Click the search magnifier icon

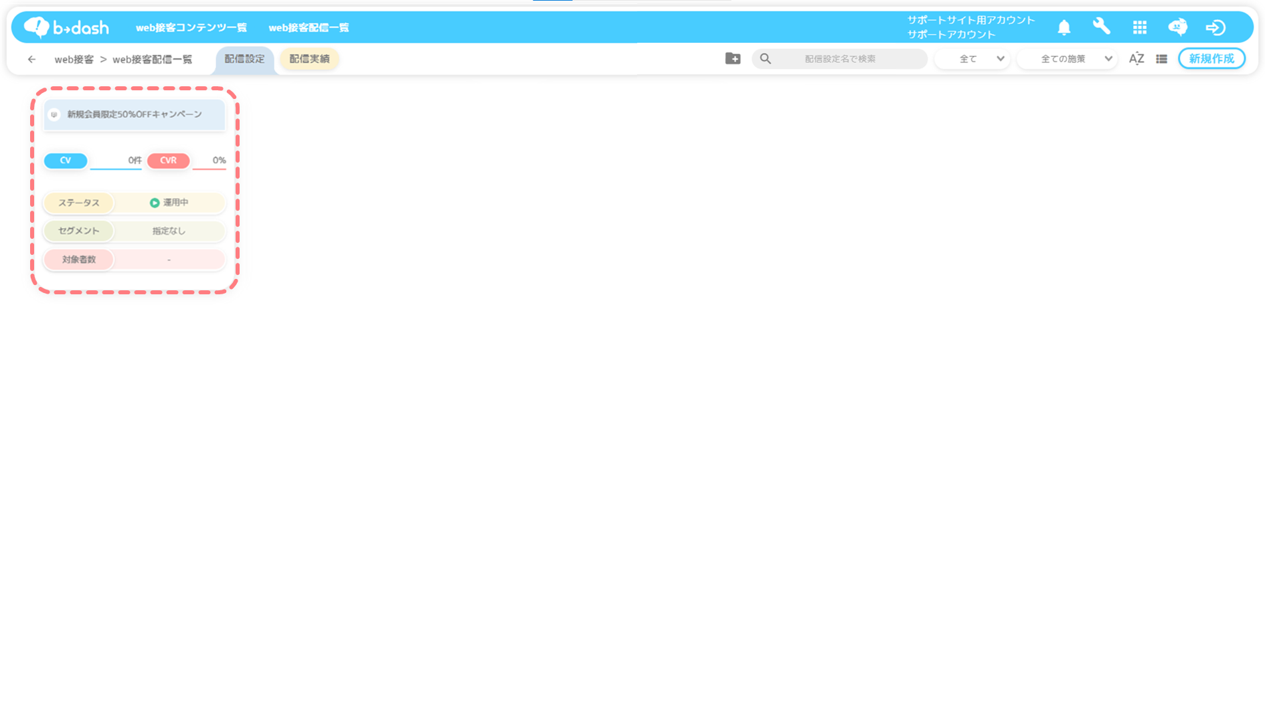coord(766,59)
